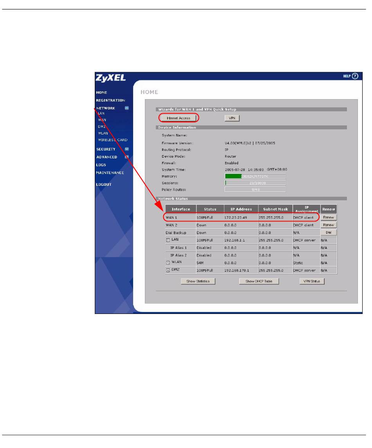The width and height of the screenshot is (372, 448).
Task: Click Show DHCP Table button
Action: [x=259, y=281]
